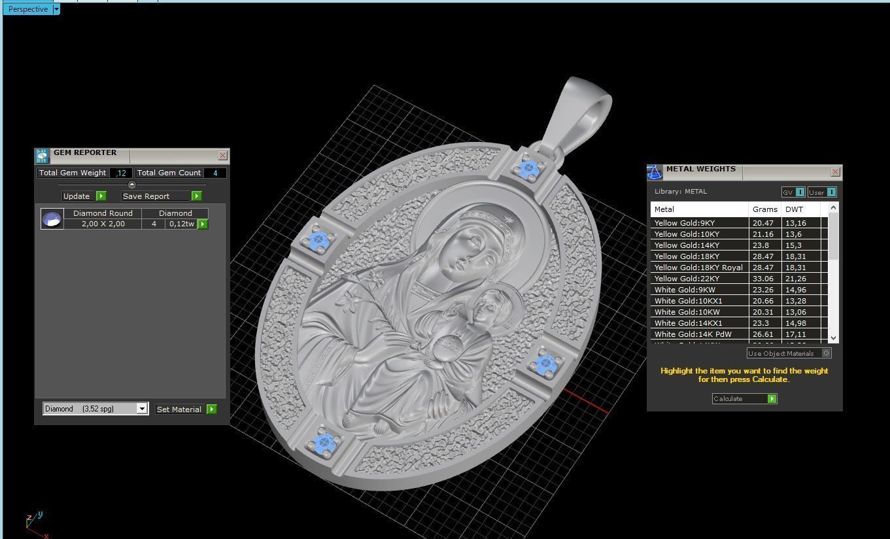Click the Total Gem Weight value field

(x=120, y=173)
